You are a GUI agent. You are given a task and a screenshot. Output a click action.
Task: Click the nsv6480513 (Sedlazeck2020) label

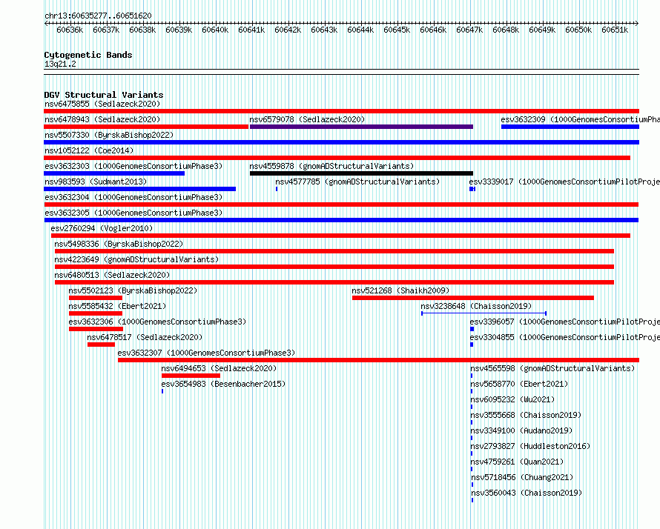pos(112,275)
